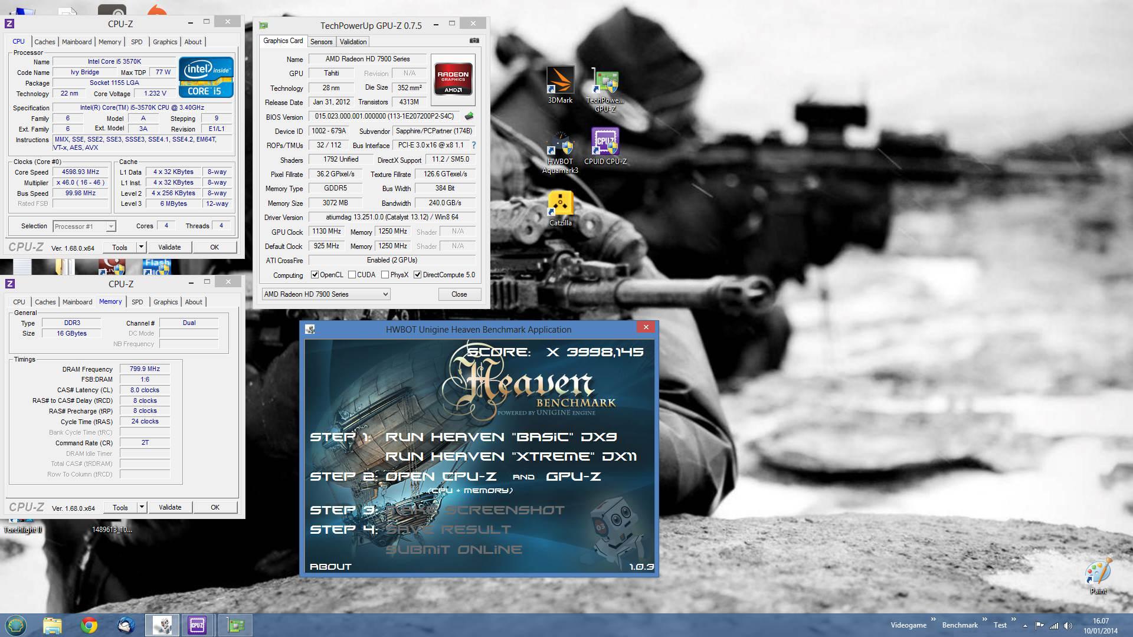Image resolution: width=1133 pixels, height=637 pixels.
Task: Open the Catzilla desktop shortcut
Action: coord(560,209)
